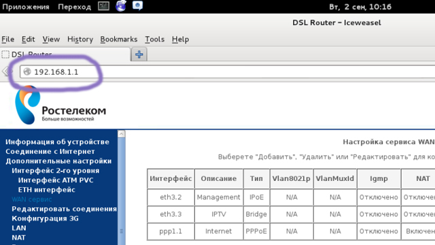Viewport: 435px width, 245px height.
Task: Click the 192.168.1.1 address field
Action: click(x=228, y=72)
